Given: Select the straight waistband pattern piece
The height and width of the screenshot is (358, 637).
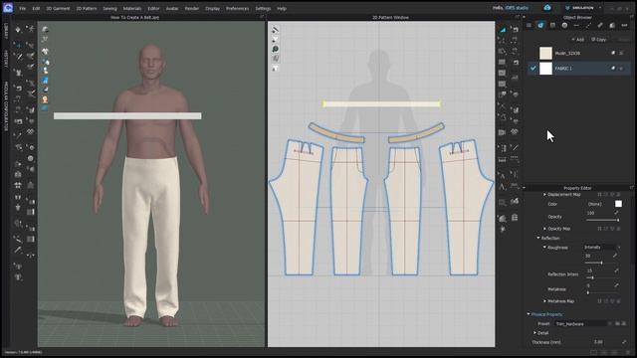Looking at the screenshot, I should (382, 103).
